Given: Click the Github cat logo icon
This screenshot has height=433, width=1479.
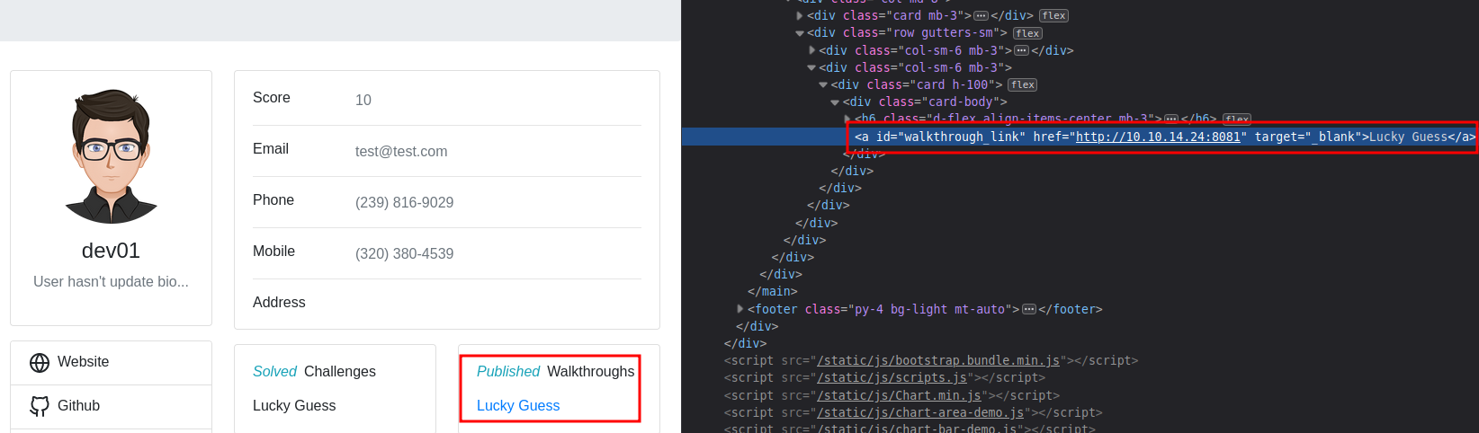Looking at the screenshot, I should coord(40,406).
